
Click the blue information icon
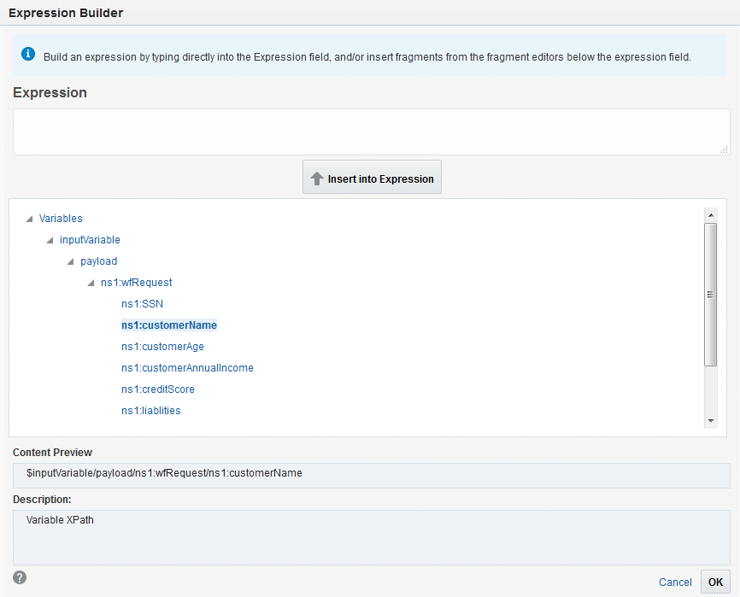click(28, 55)
